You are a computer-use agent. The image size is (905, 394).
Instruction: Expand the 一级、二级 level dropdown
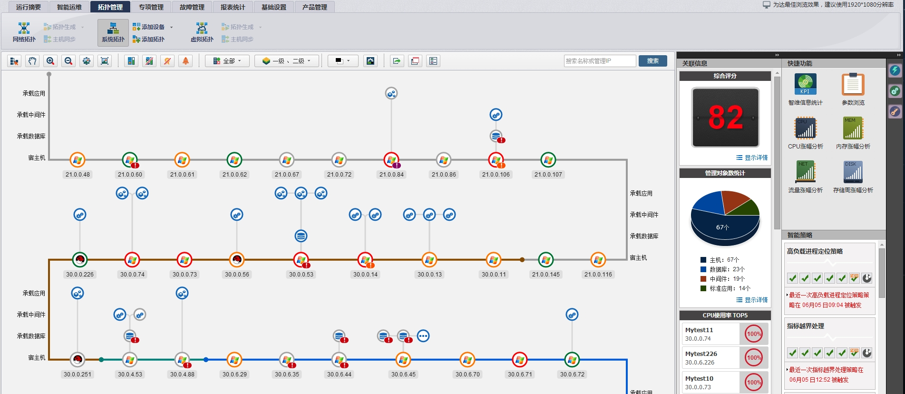coord(286,61)
